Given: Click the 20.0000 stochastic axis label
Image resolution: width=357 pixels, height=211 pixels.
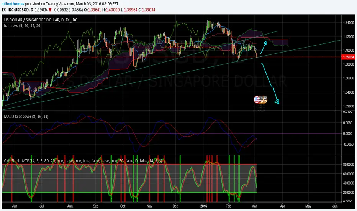Looking at the screenshot, I should (x=348, y=193).
